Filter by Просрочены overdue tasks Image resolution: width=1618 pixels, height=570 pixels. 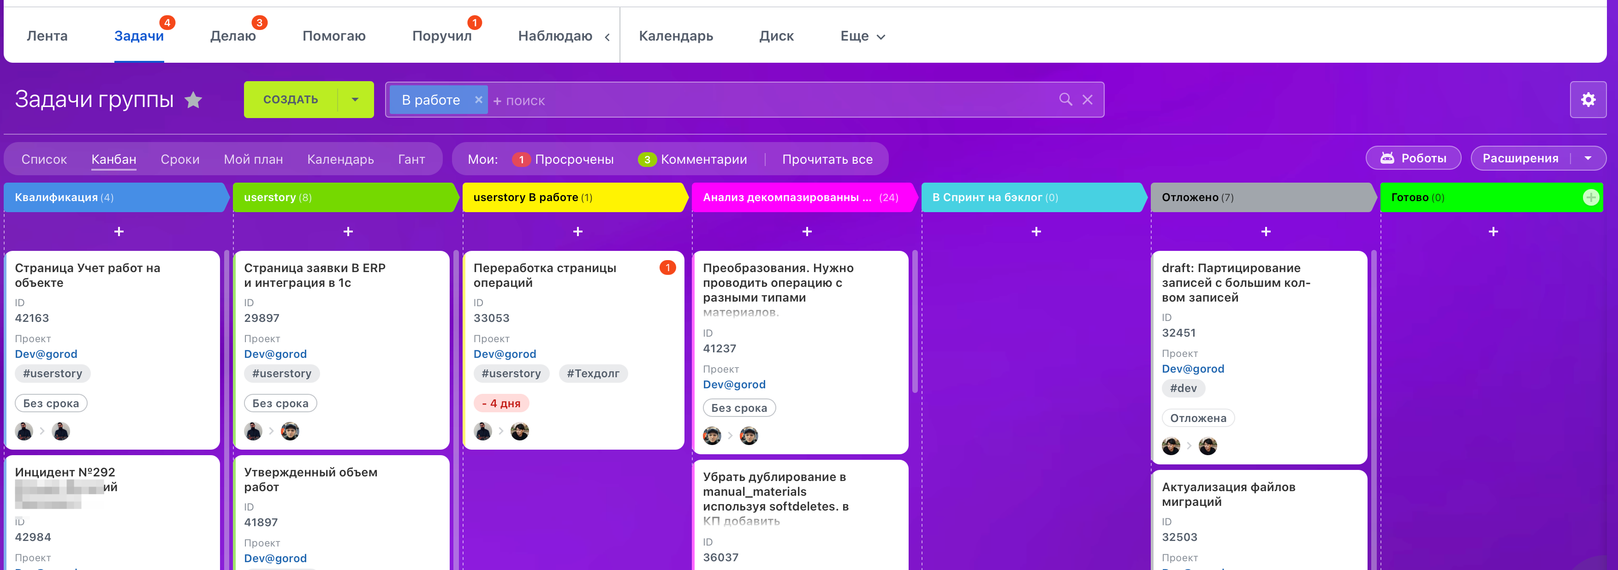pos(563,160)
